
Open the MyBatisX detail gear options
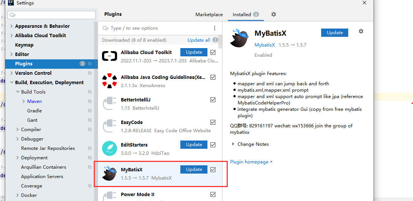[361, 31]
